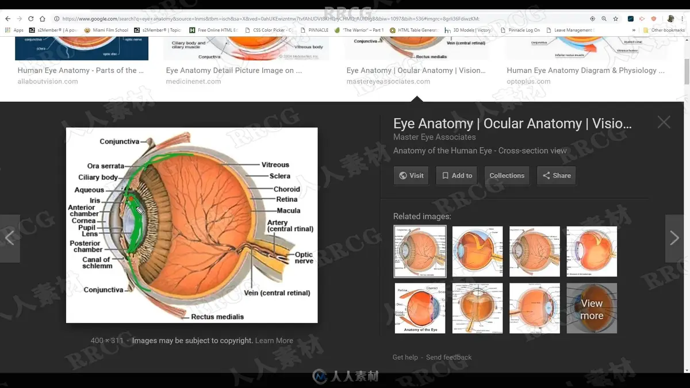Open the Free Online HTML Editor bookmark
The height and width of the screenshot is (388, 690).
(x=213, y=30)
